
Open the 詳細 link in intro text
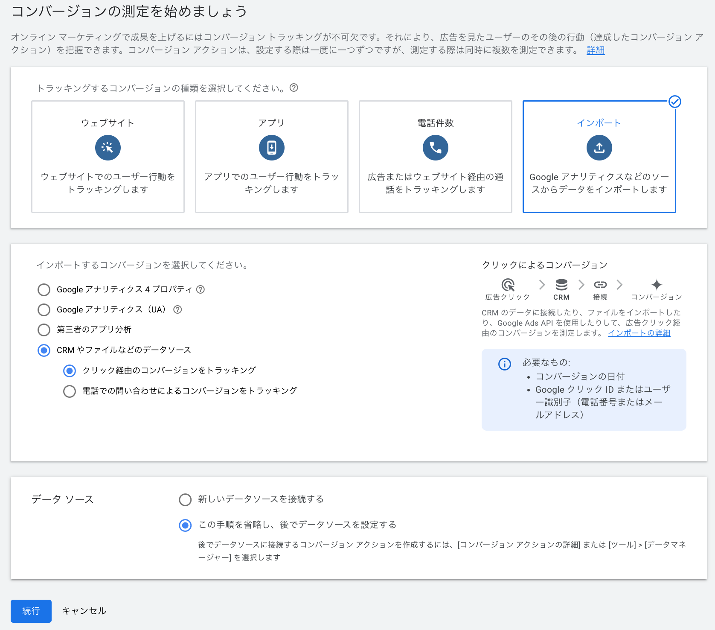[596, 50]
